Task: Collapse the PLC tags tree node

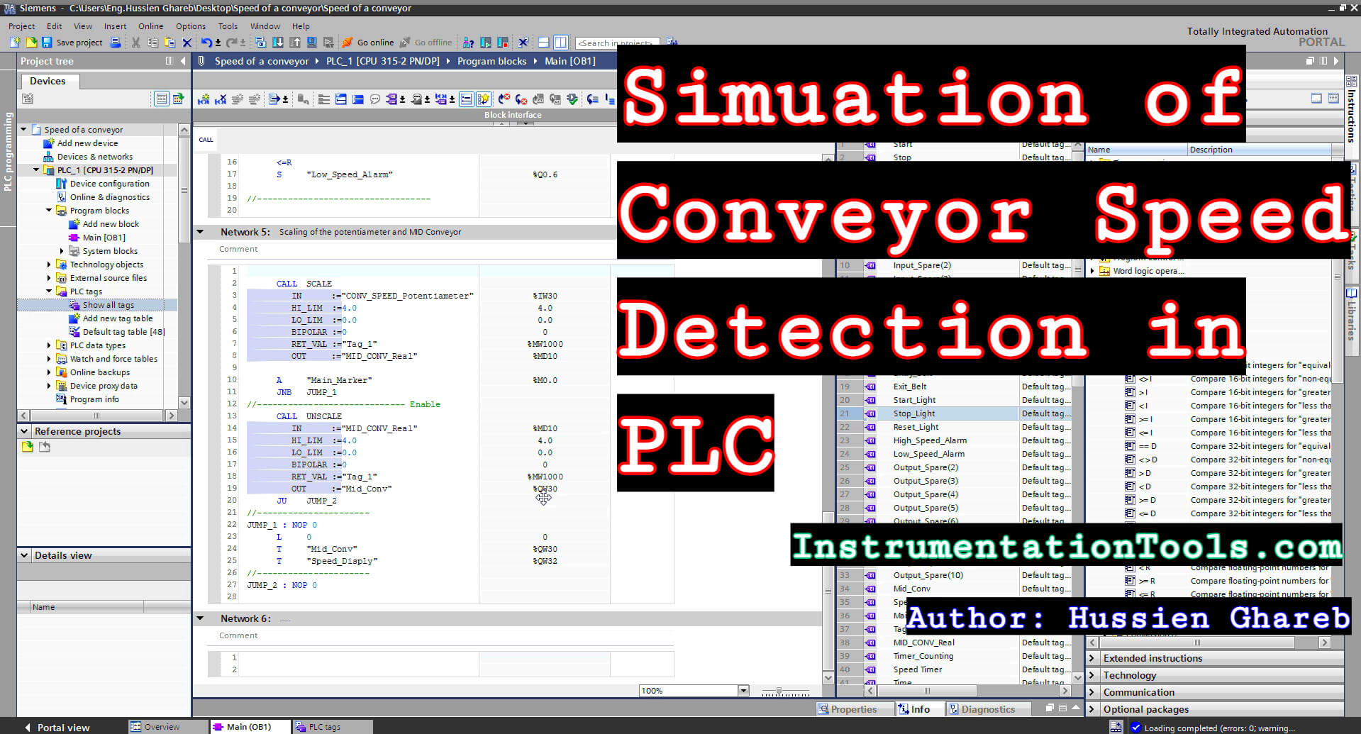Action: (49, 291)
